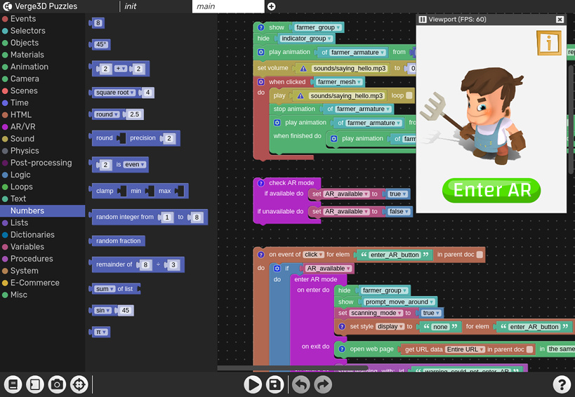This screenshot has width=575, height=397.
Task: Click the horizontal workspace scrollbar
Action: click(x=292, y=368)
